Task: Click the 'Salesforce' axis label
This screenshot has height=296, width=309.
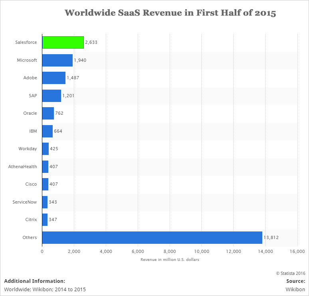Action: [x=26, y=42]
